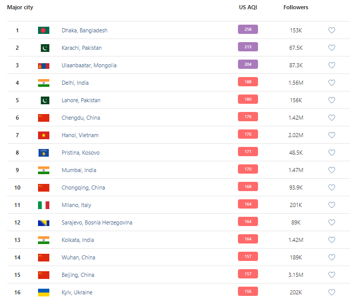Image resolution: width=350 pixels, height=300 pixels.
Task: Open Ulaanbaatar, Mongolia city link
Action: coord(89,65)
